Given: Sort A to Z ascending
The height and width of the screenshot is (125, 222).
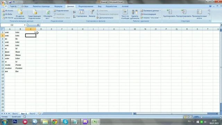Looking at the screenshot, I should (x=74, y=12).
